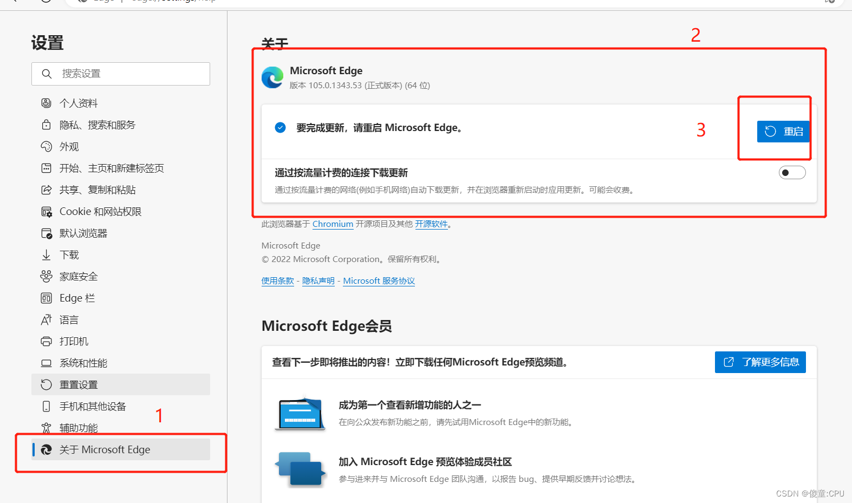This screenshot has width=852, height=503.
Task: Open the 隐私声明 link
Action: coord(318,281)
